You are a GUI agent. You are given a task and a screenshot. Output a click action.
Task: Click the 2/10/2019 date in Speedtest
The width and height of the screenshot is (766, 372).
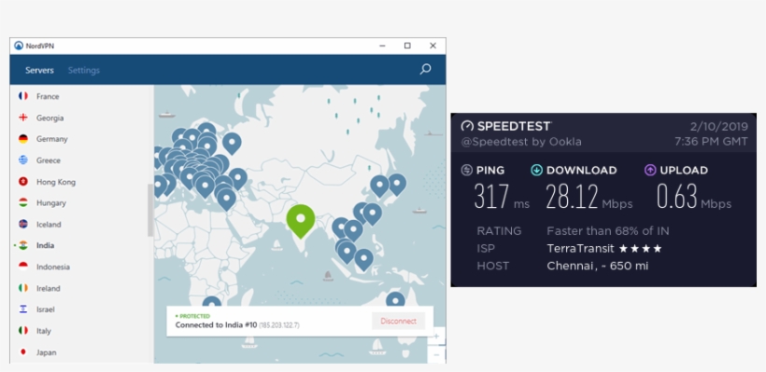[718, 127]
